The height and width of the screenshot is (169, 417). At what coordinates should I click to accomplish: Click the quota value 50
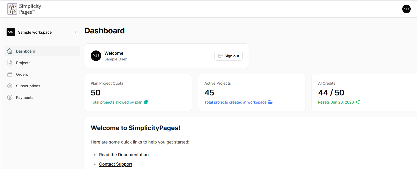[96, 93]
